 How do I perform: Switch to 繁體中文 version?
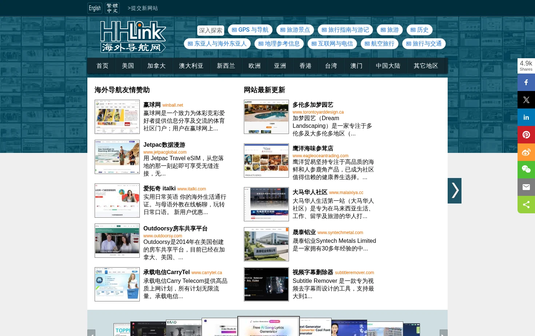[x=112, y=8]
